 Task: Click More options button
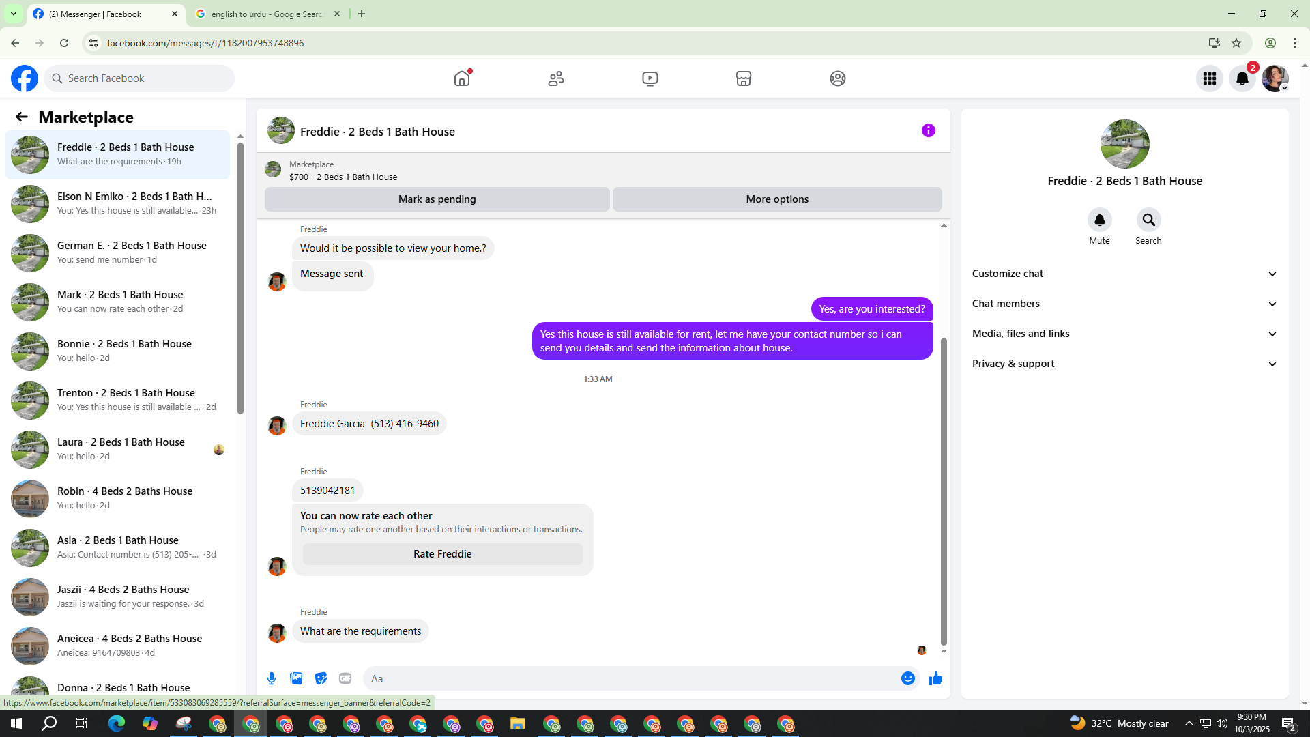(777, 199)
